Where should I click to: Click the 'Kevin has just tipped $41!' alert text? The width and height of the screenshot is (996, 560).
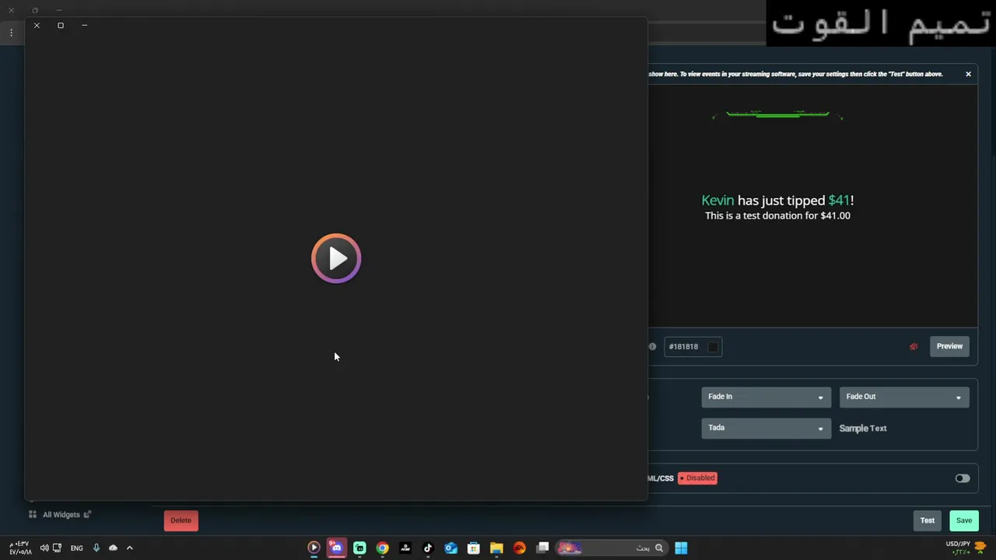pos(777,201)
